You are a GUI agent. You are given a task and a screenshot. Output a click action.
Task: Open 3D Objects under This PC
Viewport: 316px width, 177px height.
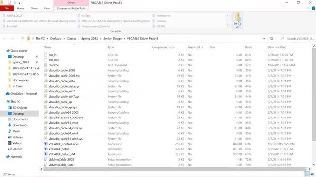click(20, 108)
